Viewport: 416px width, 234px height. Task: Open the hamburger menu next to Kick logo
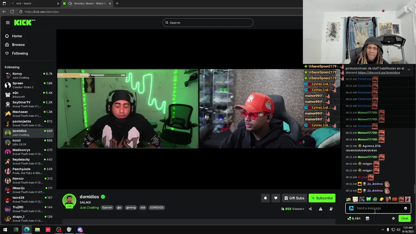7,23
